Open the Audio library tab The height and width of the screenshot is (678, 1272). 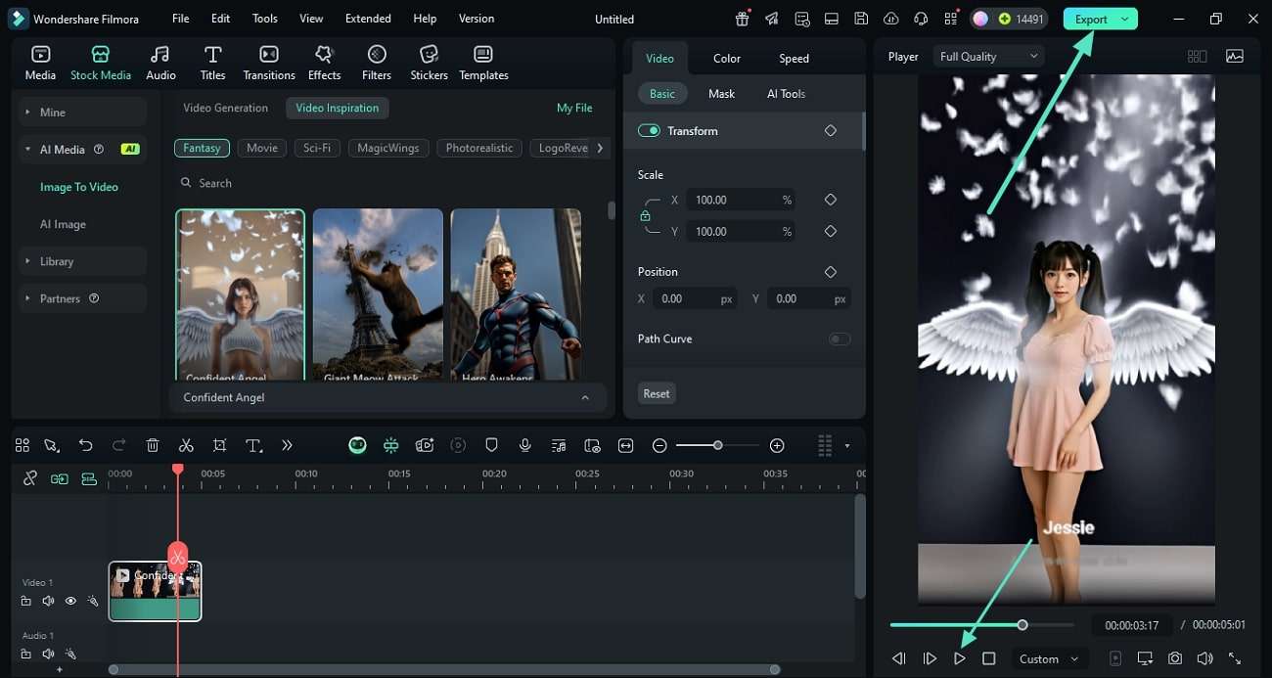[160, 63]
